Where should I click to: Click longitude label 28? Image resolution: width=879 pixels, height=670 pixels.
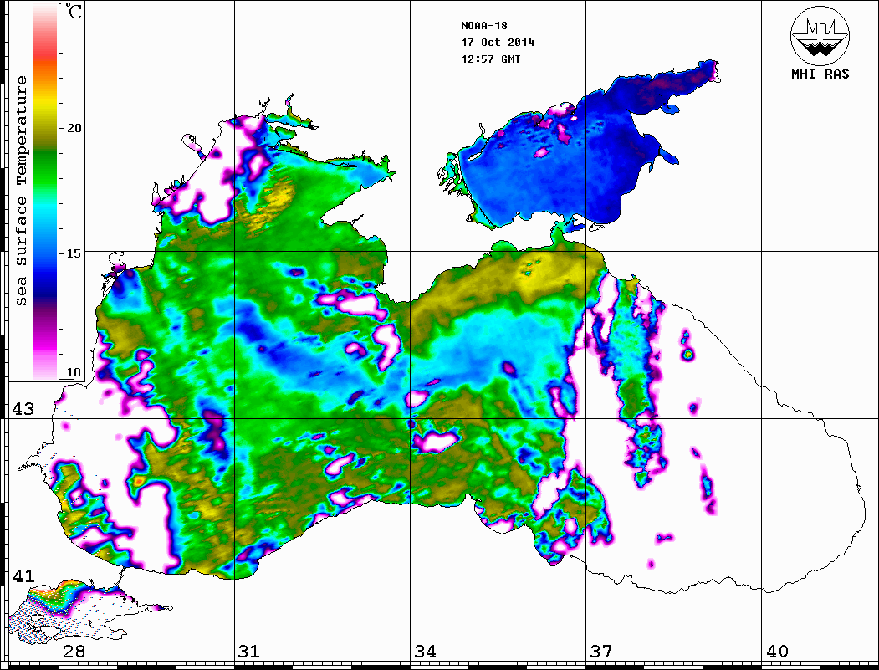[x=74, y=651]
